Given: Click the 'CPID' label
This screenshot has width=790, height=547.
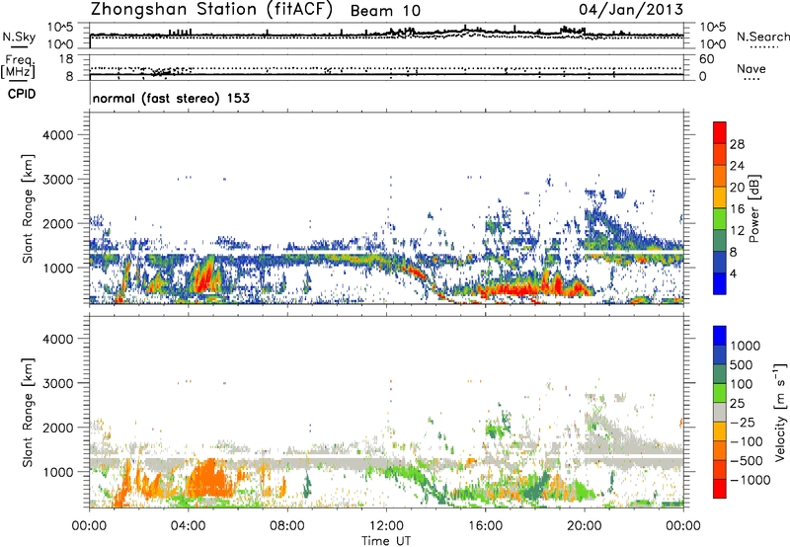Looking at the screenshot, I should click(22, 94).
